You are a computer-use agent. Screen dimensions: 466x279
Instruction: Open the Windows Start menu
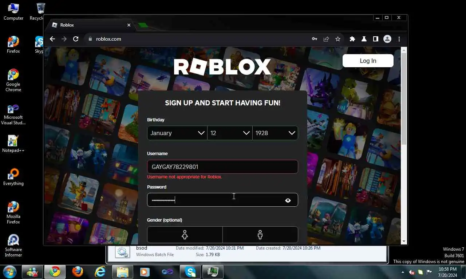coord(10,272)
